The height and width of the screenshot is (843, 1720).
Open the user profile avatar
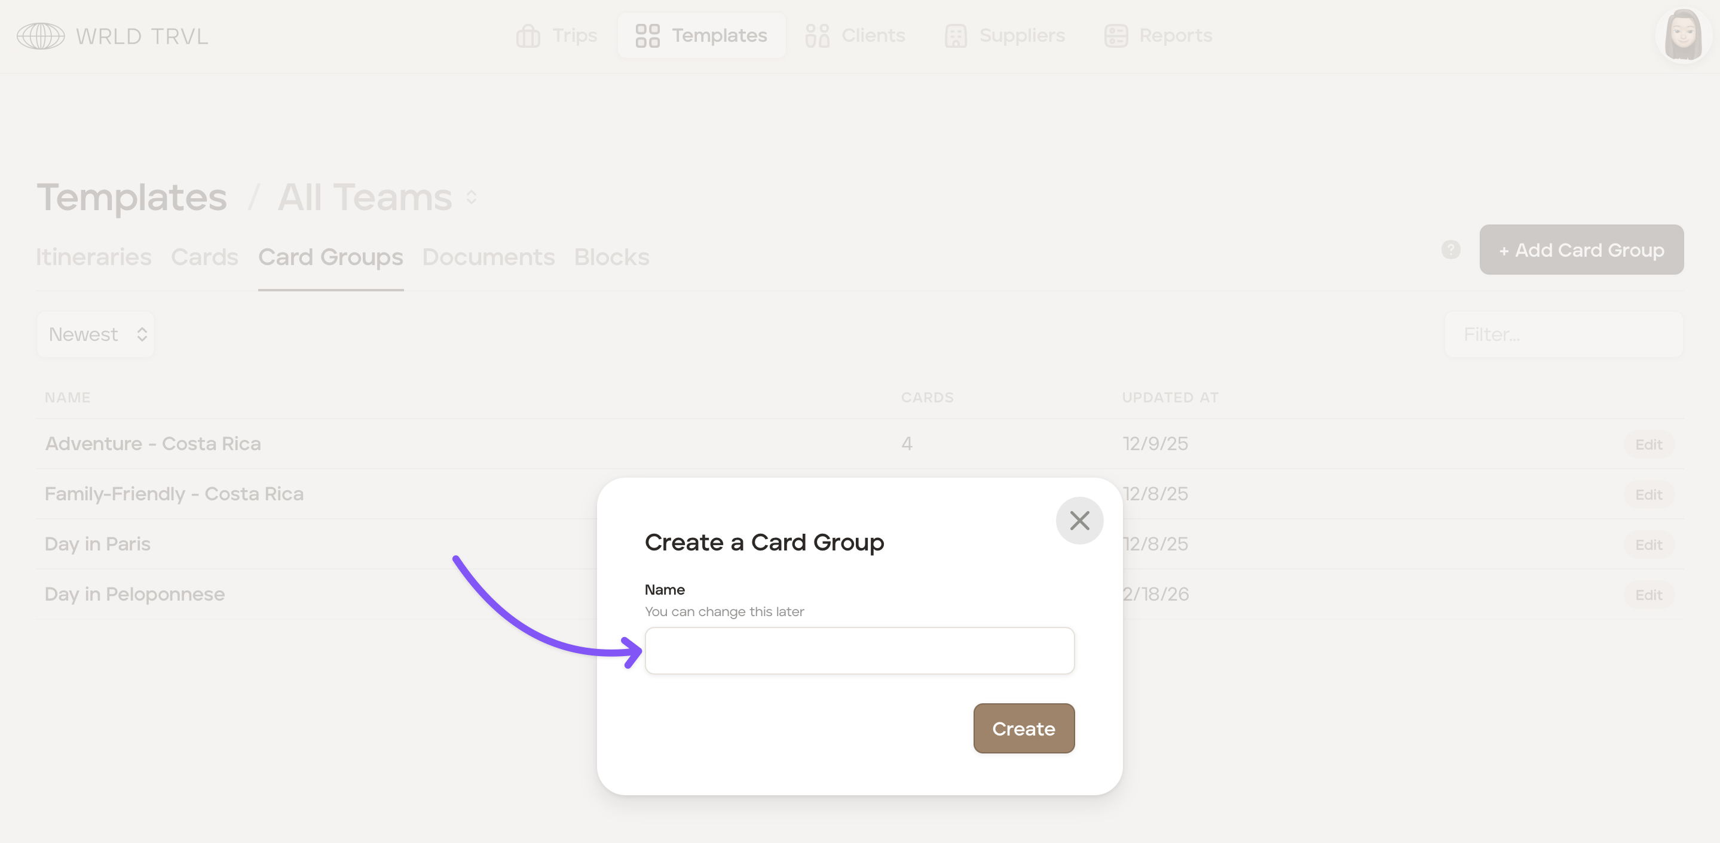click(x=1682, y=35)
